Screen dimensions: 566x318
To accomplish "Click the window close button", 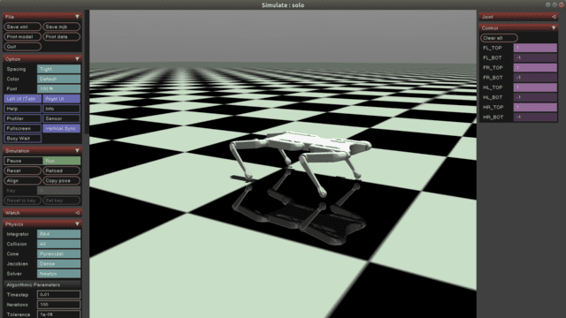I will [561, 4].
